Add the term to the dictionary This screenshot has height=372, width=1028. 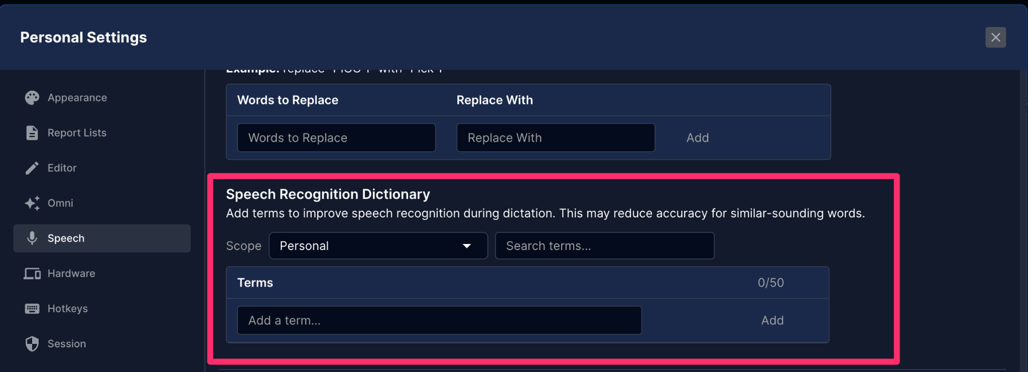click(772, 321)
